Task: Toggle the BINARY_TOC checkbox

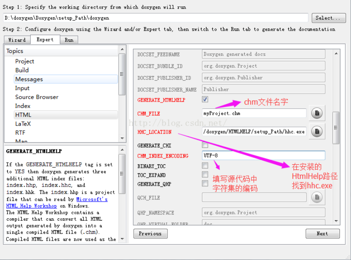Action: pos(205,166)
